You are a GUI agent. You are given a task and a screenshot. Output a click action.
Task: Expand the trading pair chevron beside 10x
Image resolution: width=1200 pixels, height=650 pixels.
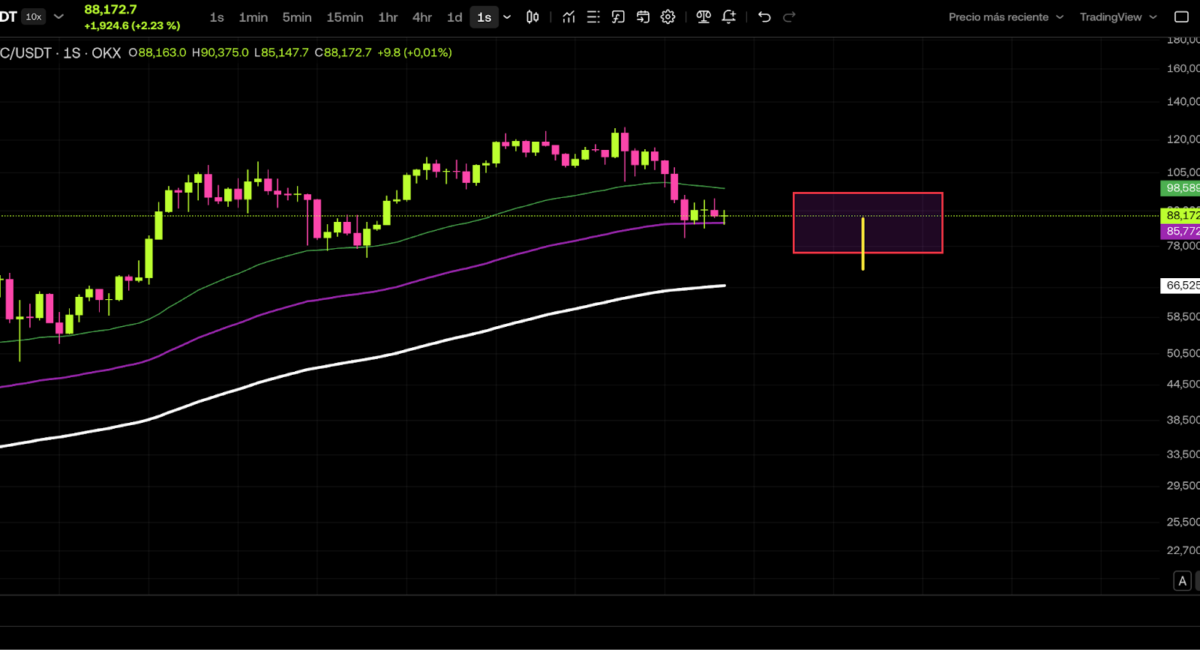click(59, 16)
